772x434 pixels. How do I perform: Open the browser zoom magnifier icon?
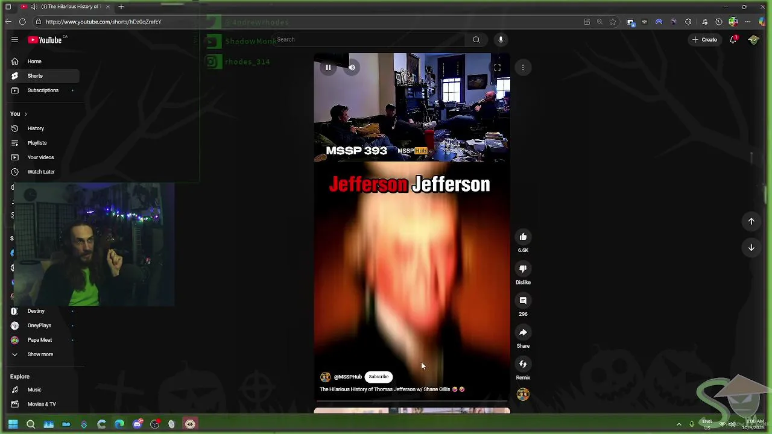coord(600,22)
